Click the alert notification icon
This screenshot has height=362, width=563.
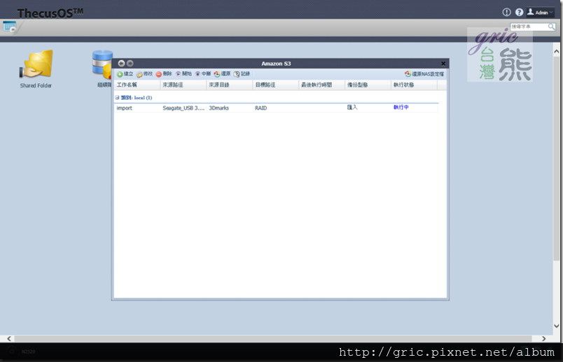[x=506, y=12]
